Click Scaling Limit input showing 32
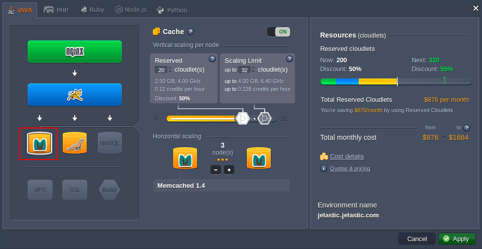Screen dimensions: 482x249 [x=244, y=70]
